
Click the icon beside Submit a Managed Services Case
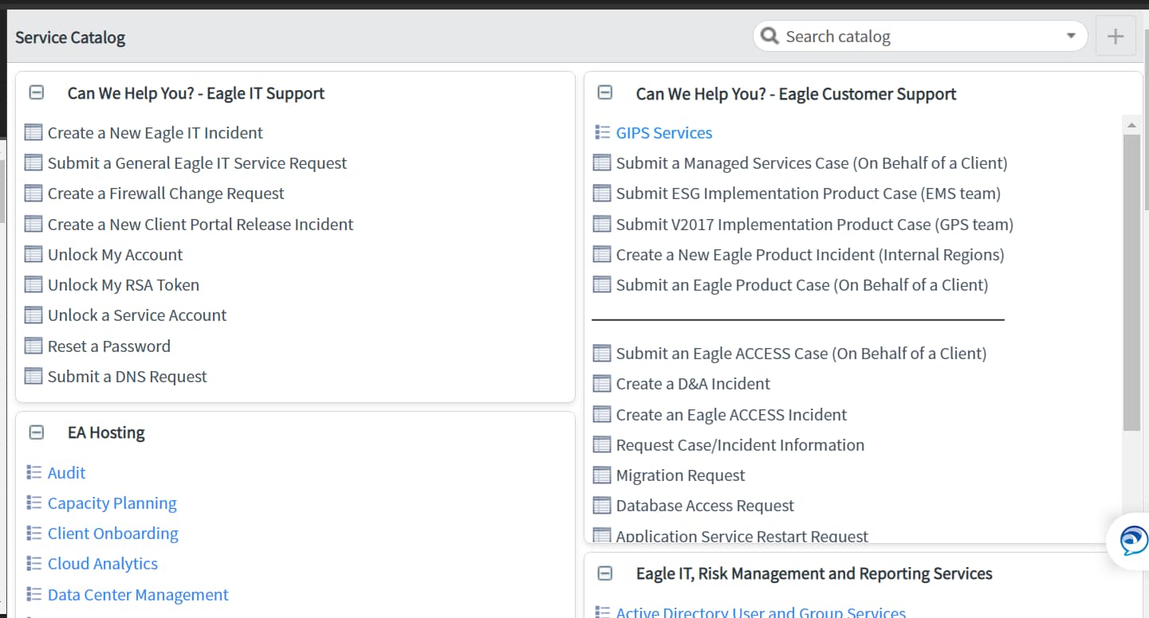(x=602, y=162)
